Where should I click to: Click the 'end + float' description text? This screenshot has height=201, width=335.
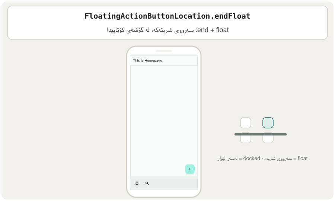(x=213, y=30)
